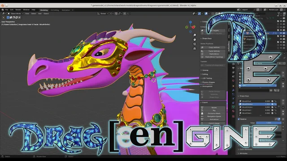Screen dimensions: 287x161
Task: Click the Occlusion Mesh export button
Action: (213, 114)
